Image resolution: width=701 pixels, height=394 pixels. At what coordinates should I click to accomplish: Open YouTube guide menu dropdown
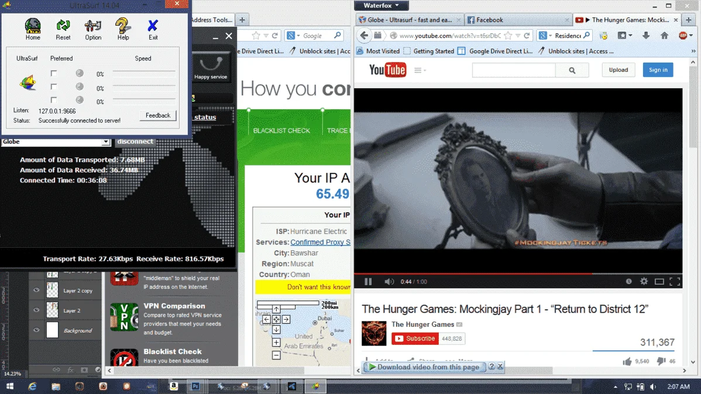point(420,70)
